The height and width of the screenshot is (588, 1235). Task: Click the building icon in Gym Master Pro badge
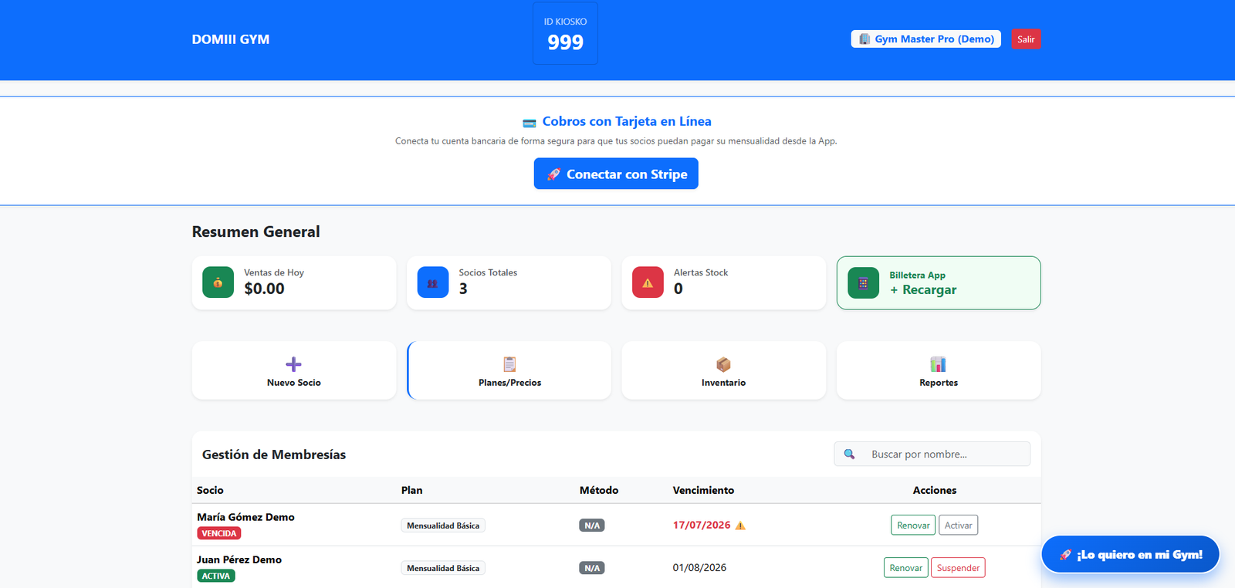pyautogui.click(x=864, y=39)
